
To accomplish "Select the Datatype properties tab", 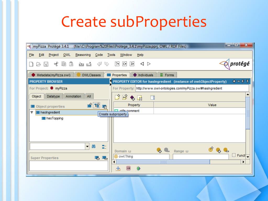I will coord(53,96).
